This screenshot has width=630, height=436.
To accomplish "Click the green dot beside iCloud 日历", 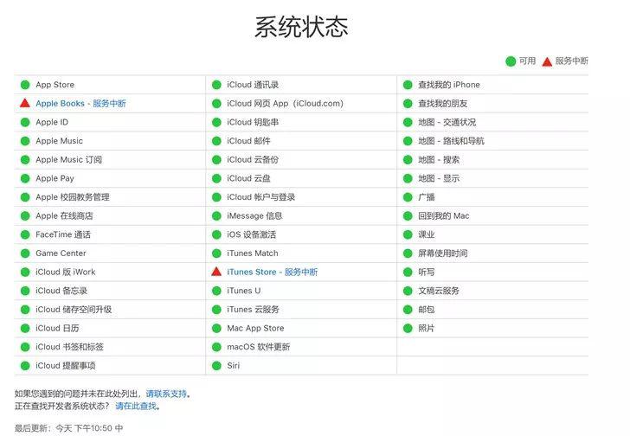I will [25, 329].
